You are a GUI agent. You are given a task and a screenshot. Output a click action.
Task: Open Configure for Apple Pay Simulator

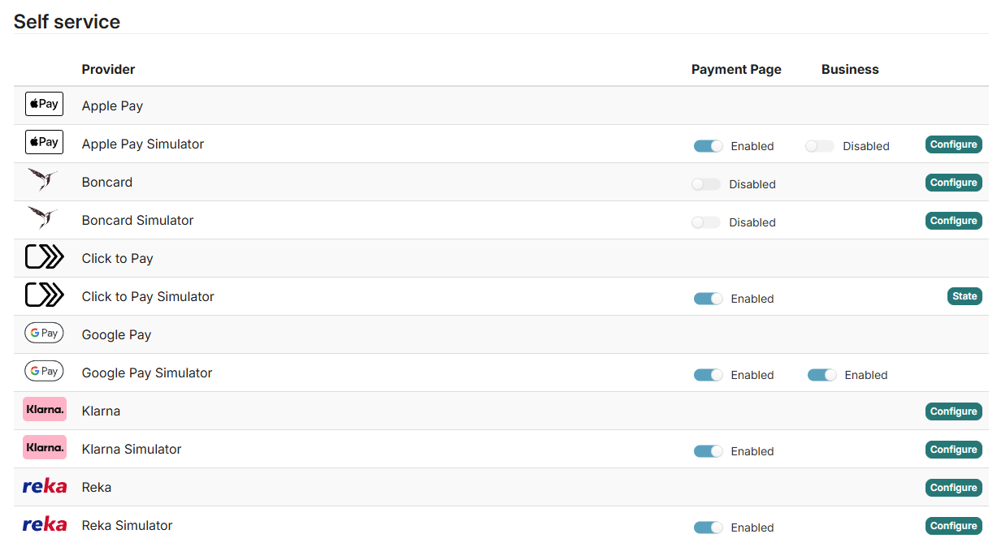tap(953, 144)
